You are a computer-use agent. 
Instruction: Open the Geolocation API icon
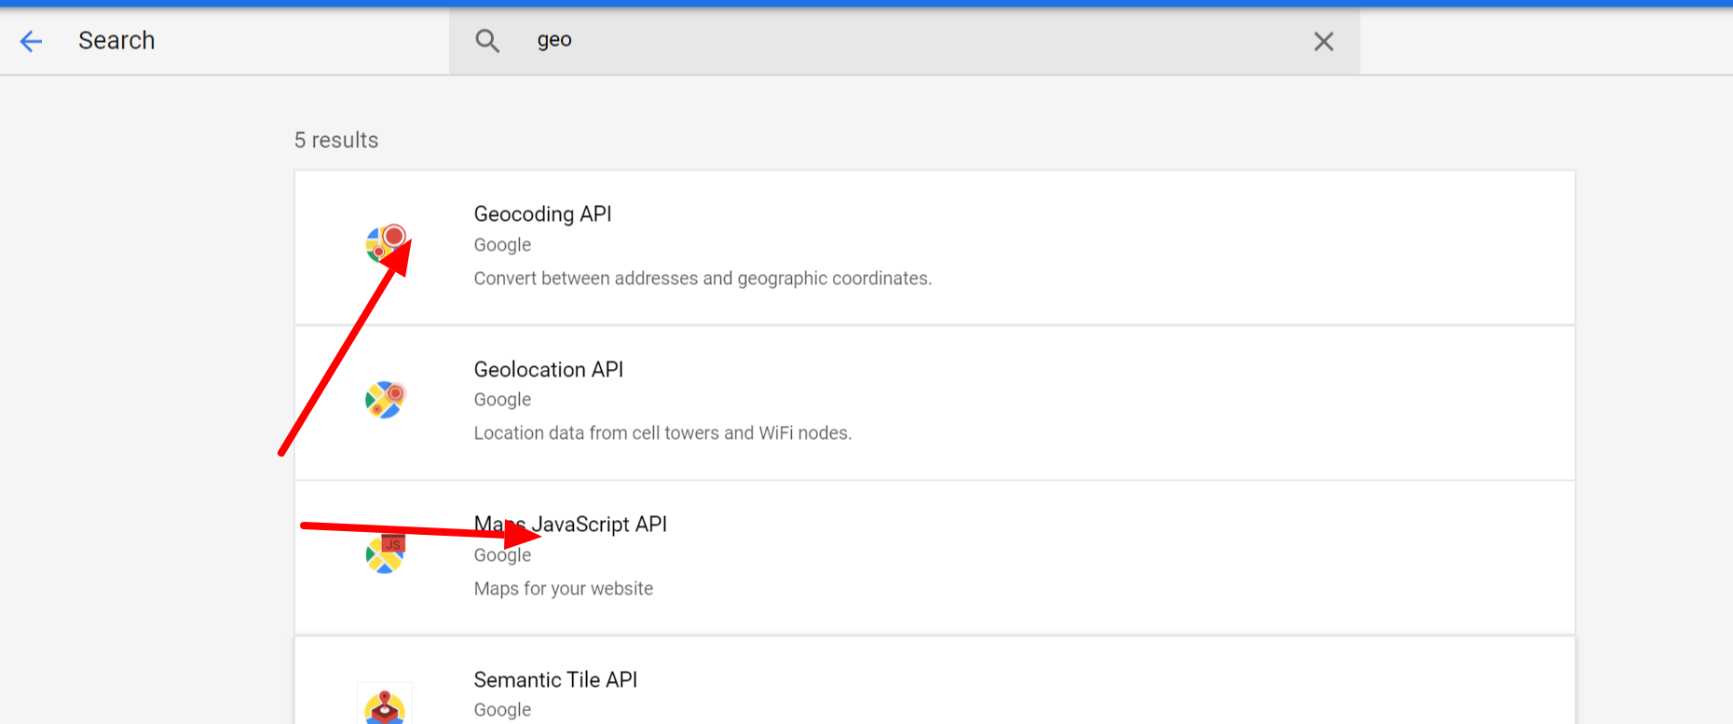pyautogui.click(x=385, y=400)
